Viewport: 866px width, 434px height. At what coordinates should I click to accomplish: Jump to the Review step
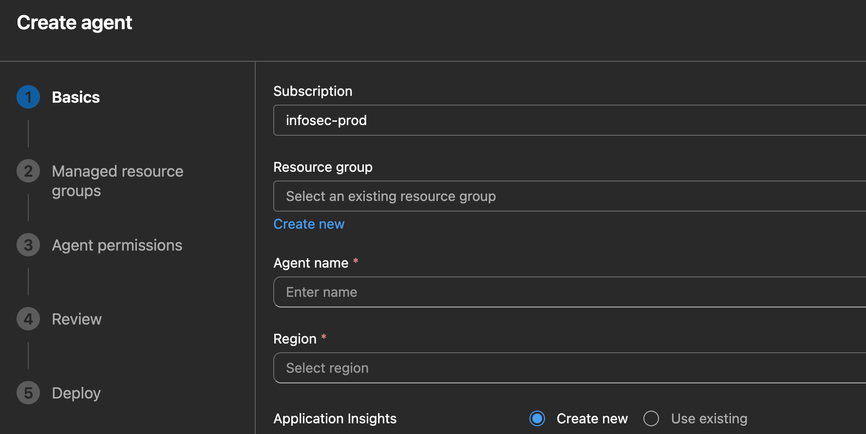(x=76, y=319)
